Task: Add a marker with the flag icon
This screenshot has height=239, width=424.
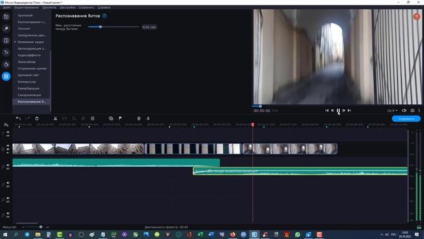Action: pyautogui.click(x=121, y=118)
